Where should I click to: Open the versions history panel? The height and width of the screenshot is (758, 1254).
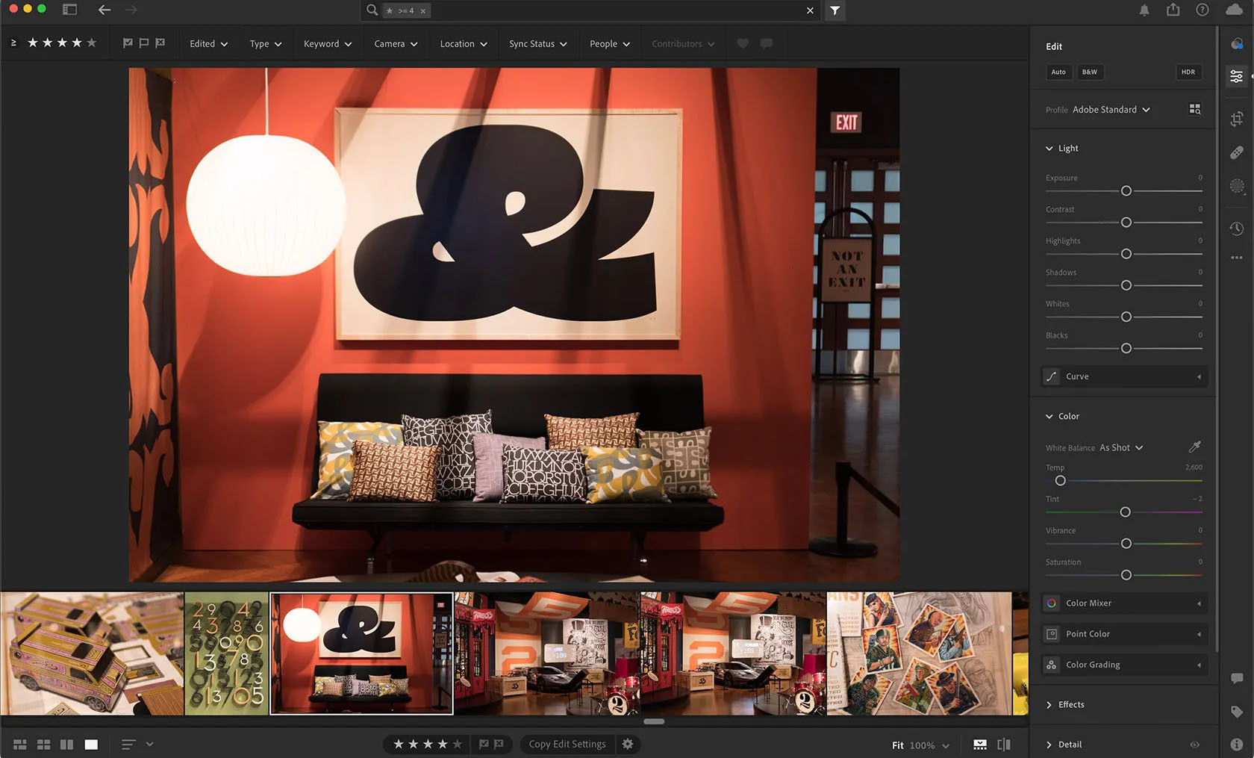[x=1237, y=229]
